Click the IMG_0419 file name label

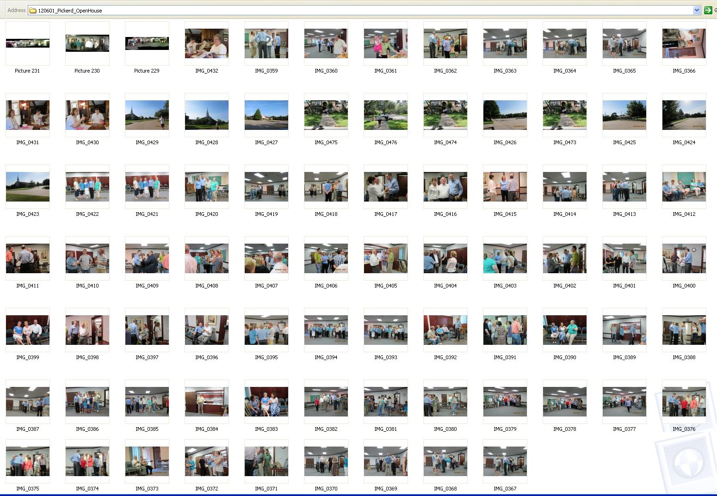point(266,214)
